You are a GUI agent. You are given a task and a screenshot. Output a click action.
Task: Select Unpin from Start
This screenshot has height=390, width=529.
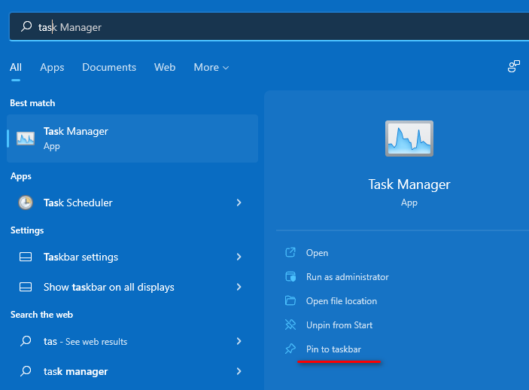click(339, 324)
